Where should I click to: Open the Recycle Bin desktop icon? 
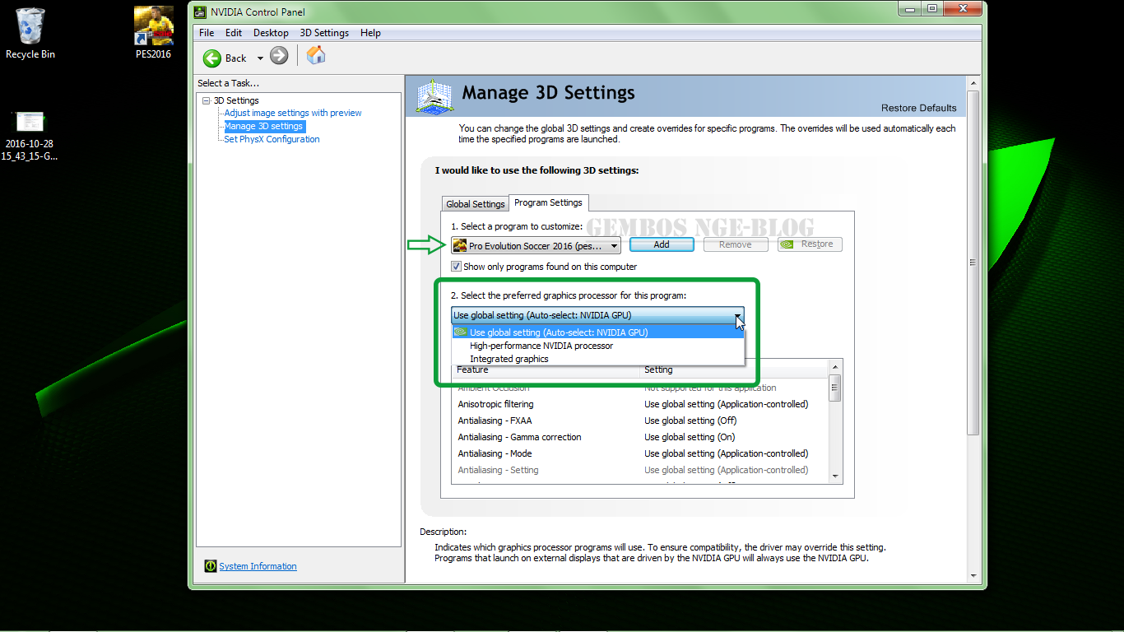[x=30, y=34]
